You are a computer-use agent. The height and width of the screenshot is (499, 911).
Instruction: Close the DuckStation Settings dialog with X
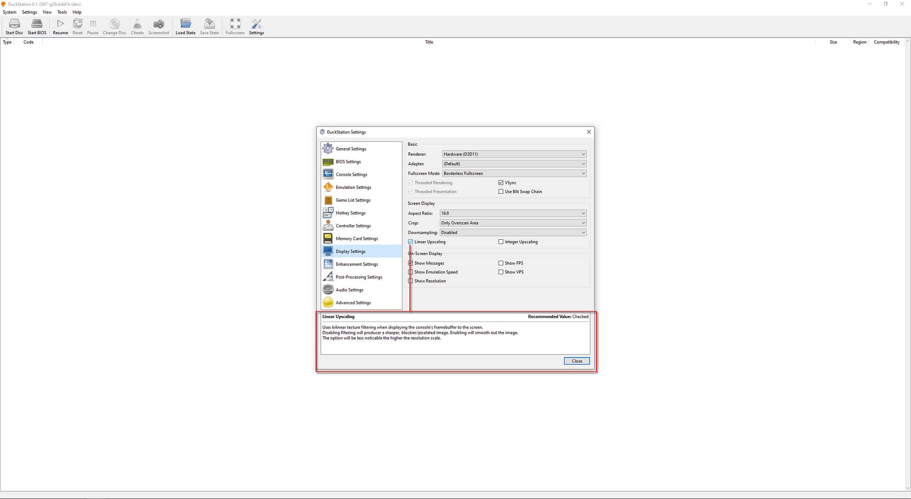[589, 132]
